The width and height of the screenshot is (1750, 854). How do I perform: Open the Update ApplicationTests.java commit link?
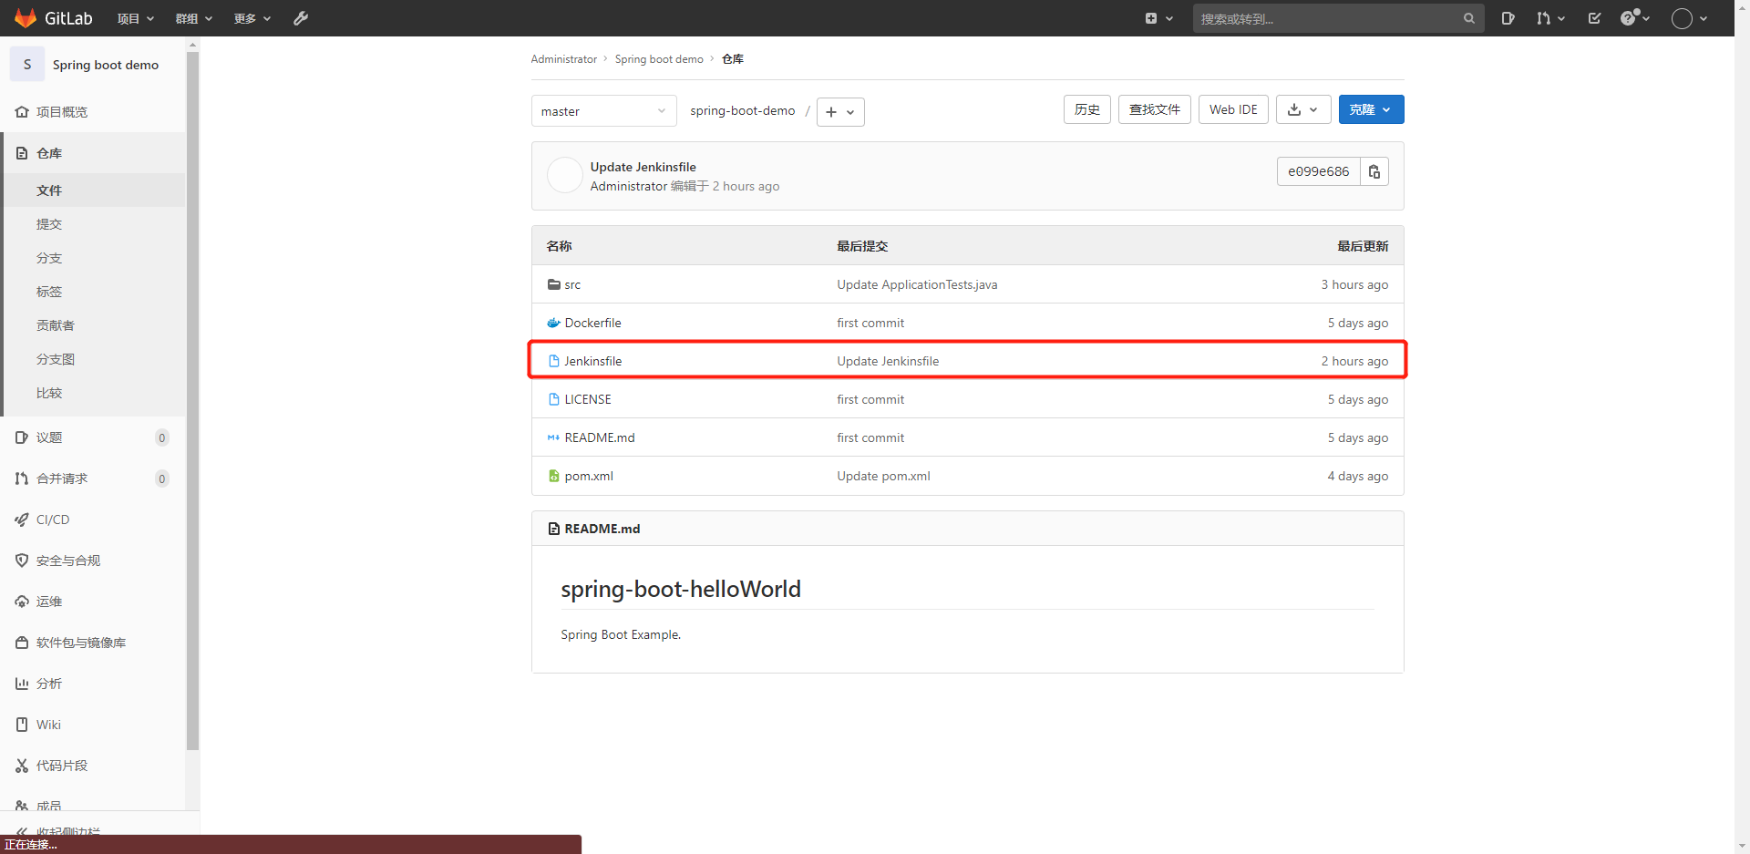point(917,284)
